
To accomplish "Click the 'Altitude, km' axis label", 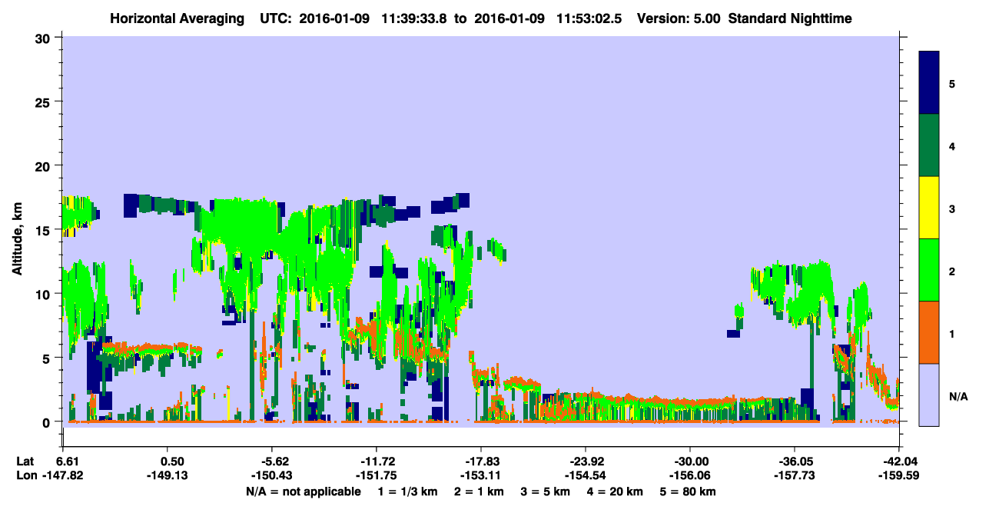I will (16, 238).
